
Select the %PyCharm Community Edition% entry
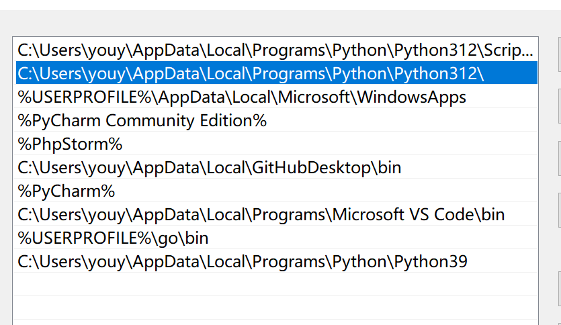[276, 120]
